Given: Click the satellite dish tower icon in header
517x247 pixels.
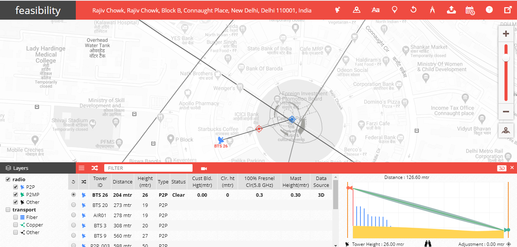Looking at the screenshot, I should pyautogui.click(x=337, y=10).
